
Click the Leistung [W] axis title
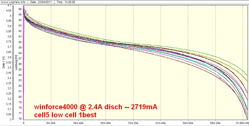pyautogui.click(x=16, y=63)
